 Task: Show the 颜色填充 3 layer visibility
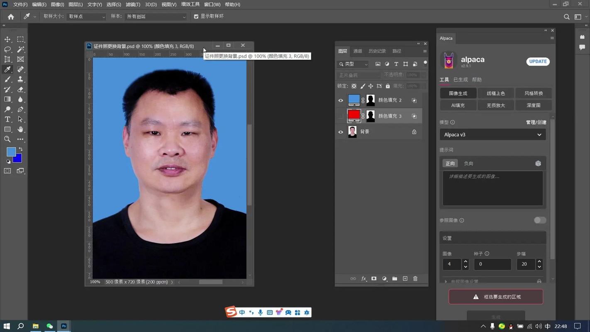(x=340, y=116)
